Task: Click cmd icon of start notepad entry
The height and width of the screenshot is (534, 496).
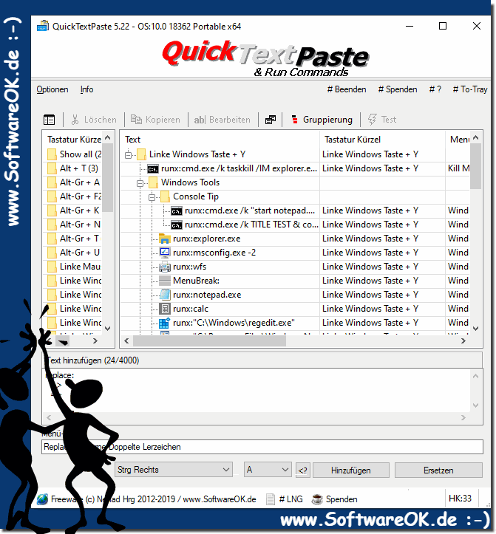Action: point(177,211)
